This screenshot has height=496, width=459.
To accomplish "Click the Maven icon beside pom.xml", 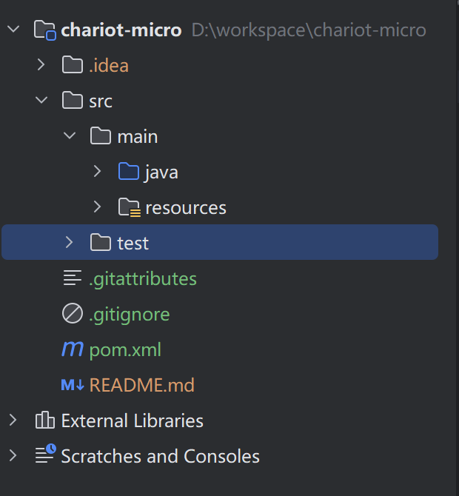I will pyautogui.click(x=73, y=349).
